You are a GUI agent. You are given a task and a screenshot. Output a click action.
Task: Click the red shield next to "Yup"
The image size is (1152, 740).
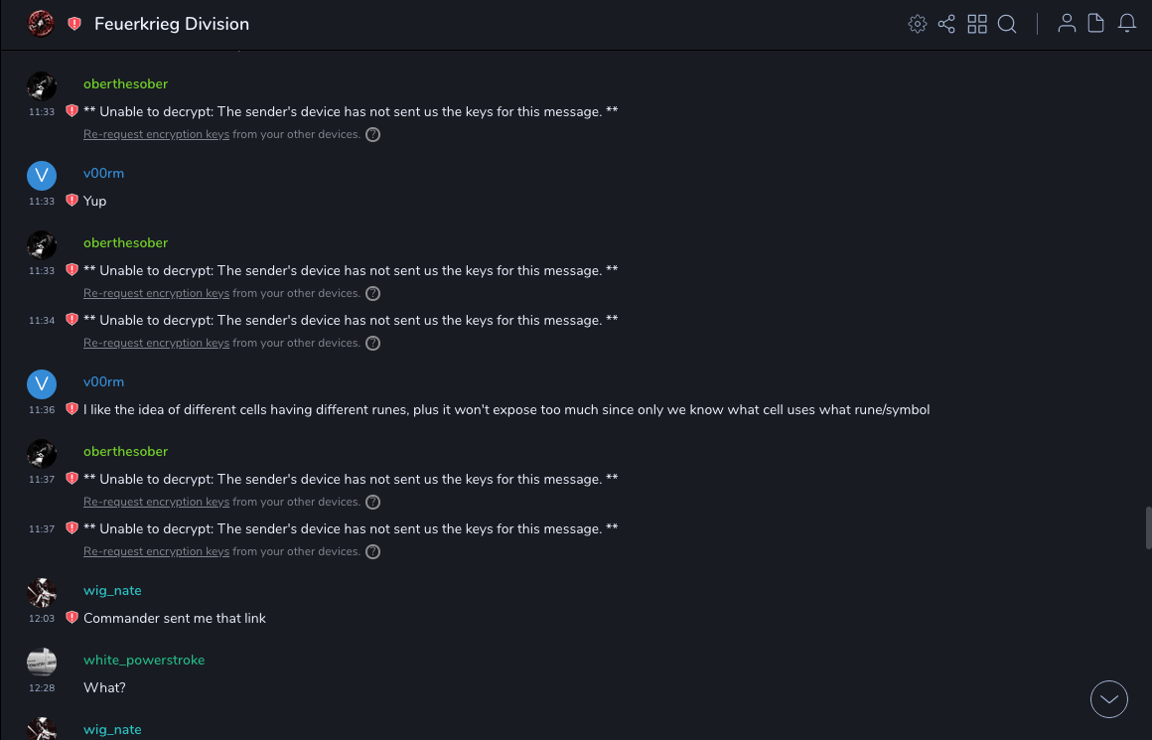[x=72, y=201]
